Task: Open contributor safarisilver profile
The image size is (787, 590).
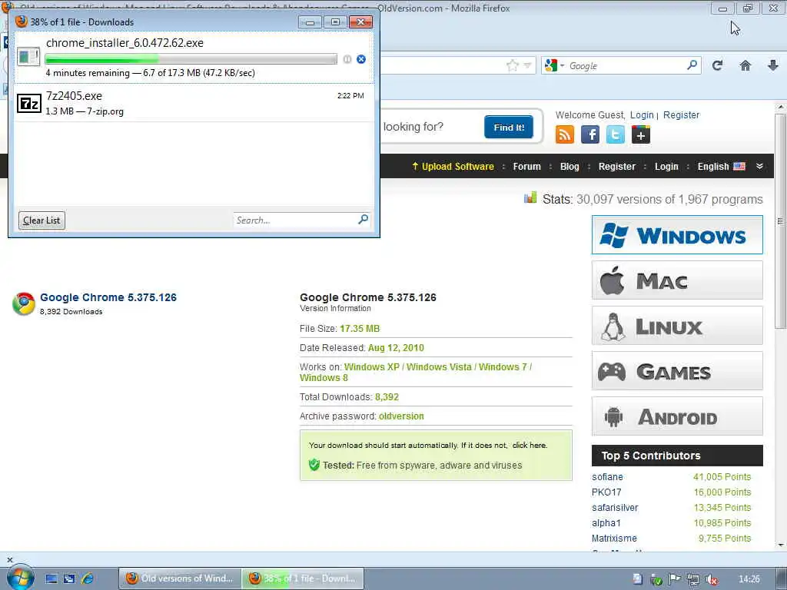Action: point(615,507)
